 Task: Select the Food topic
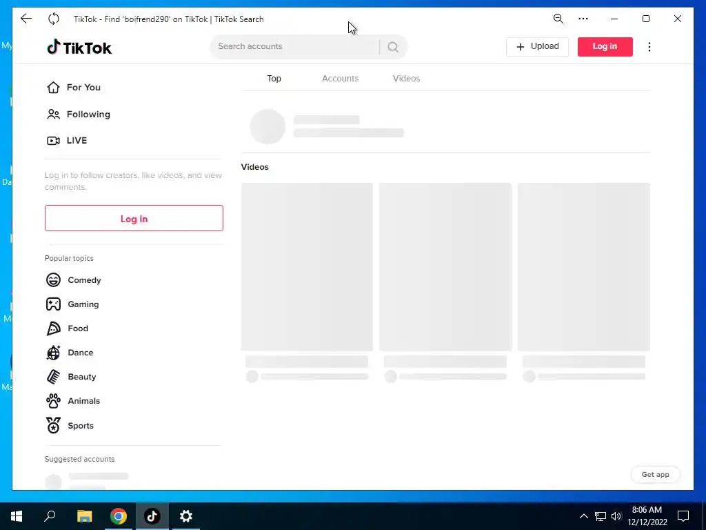click(67, 328)
